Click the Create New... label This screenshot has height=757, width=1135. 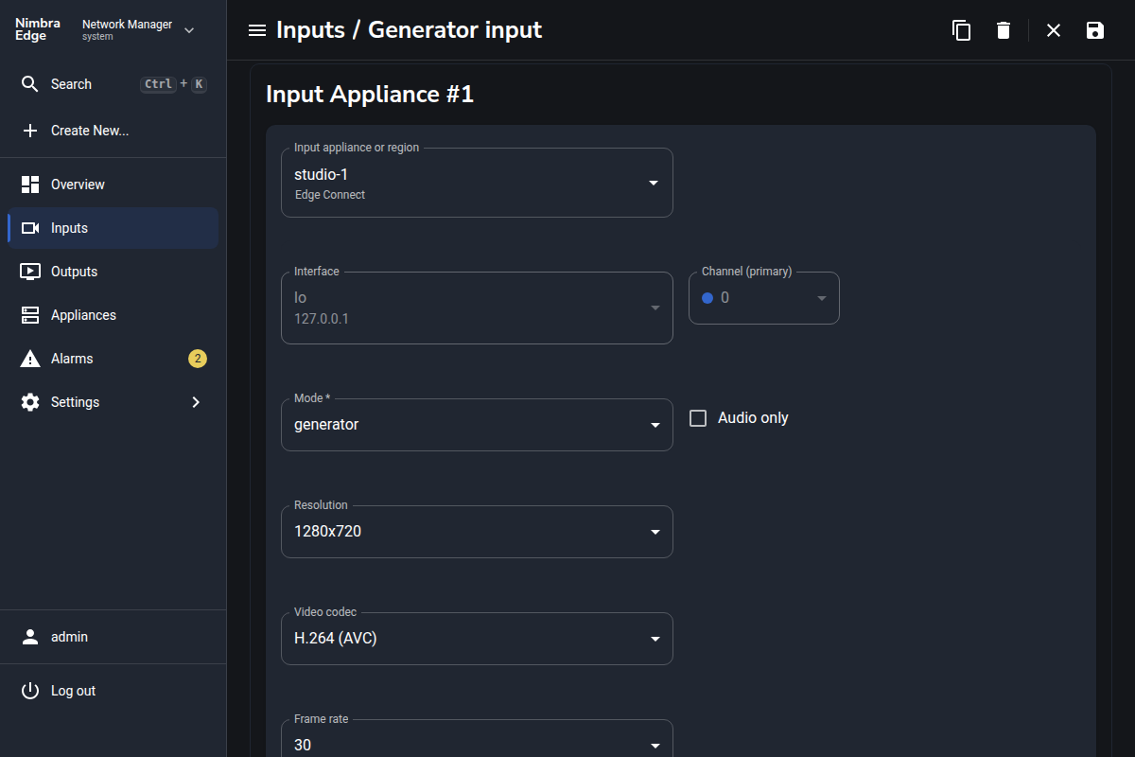[x=90, y=131]
